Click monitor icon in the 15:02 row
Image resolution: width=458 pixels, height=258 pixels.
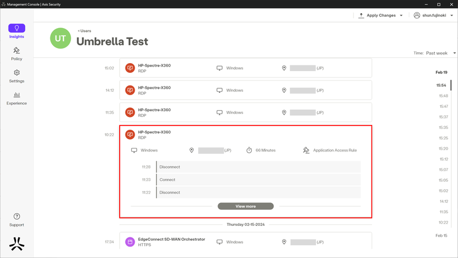tap(219, 68)
